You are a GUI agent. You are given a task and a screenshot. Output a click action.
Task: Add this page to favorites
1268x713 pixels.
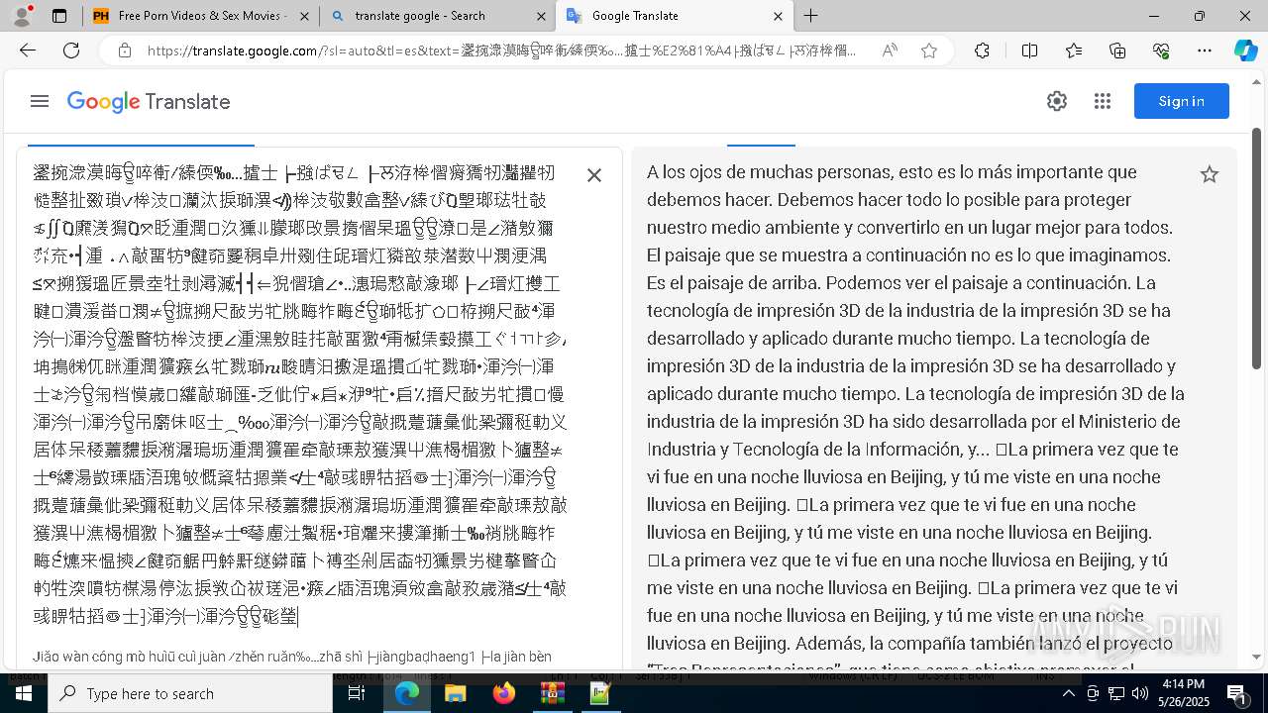click(929, 51)
